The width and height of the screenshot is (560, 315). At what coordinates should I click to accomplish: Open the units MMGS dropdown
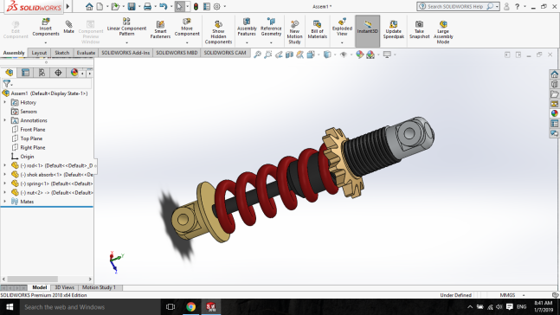click(524, 295)
